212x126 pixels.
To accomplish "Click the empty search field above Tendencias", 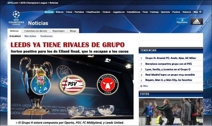I will click(171, 44).
